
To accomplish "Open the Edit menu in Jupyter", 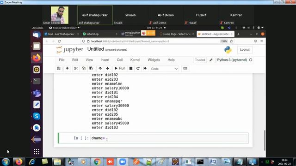I will point(75,60).
